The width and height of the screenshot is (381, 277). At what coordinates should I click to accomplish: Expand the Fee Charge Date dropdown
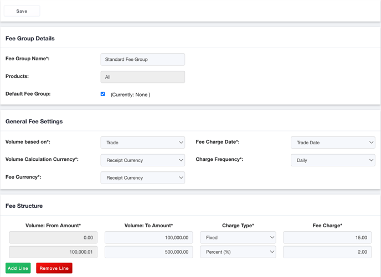[x=332, y=143]
